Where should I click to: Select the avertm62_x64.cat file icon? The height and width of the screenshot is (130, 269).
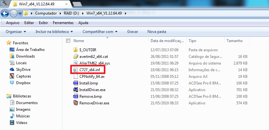coord(76,56)
